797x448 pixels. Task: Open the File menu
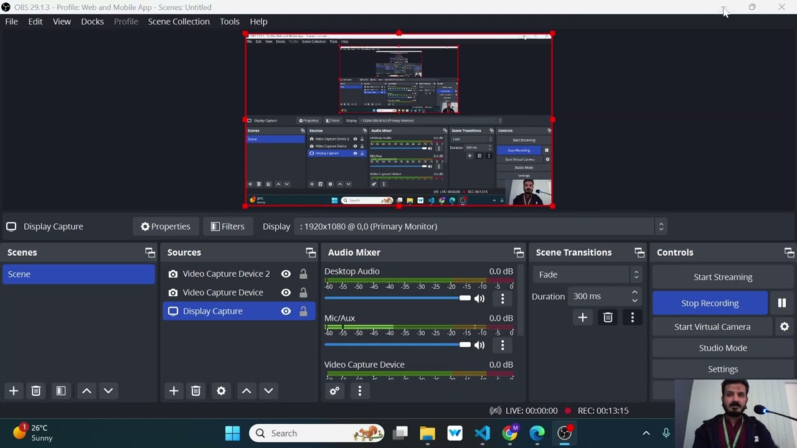point(11,21)
